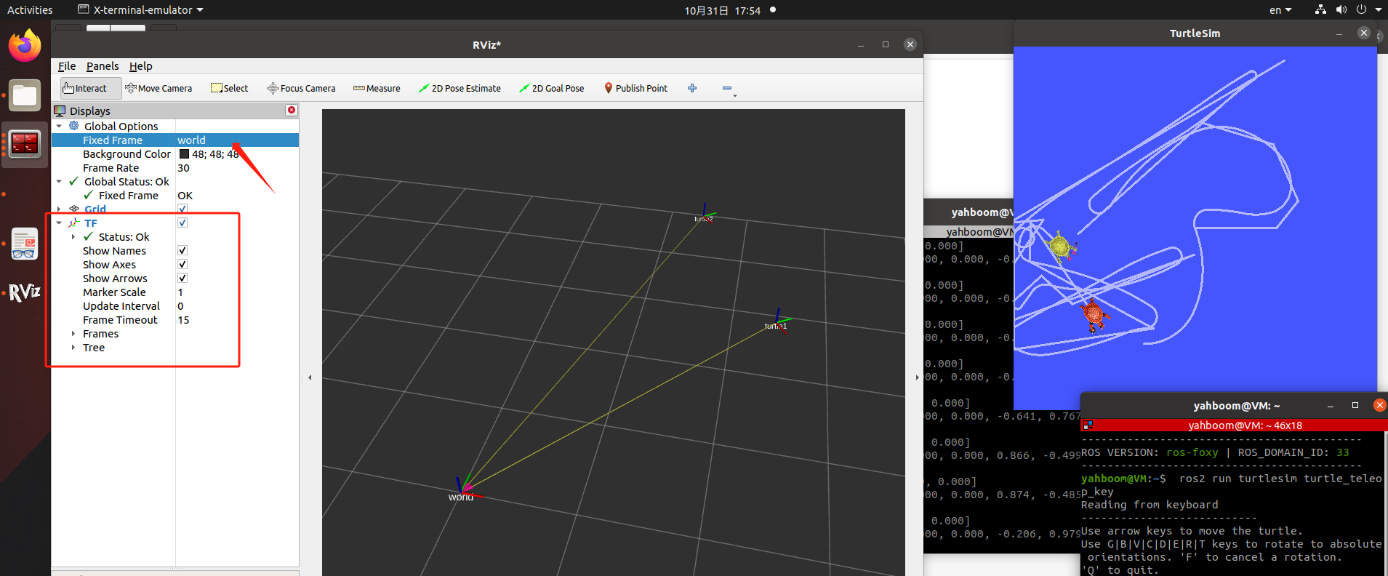This screenshot has width=1388, height=576.
Task: Activate the Move Camera tool
Action: click(x=159, y=88)
